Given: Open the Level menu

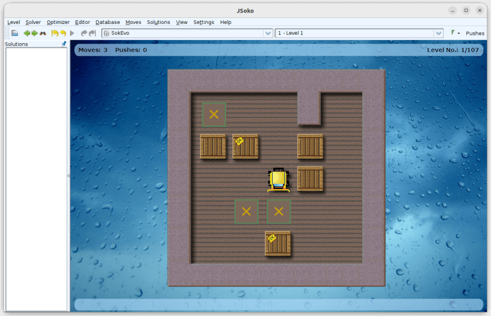Looking at the screenshot, I should pos(13,22).
